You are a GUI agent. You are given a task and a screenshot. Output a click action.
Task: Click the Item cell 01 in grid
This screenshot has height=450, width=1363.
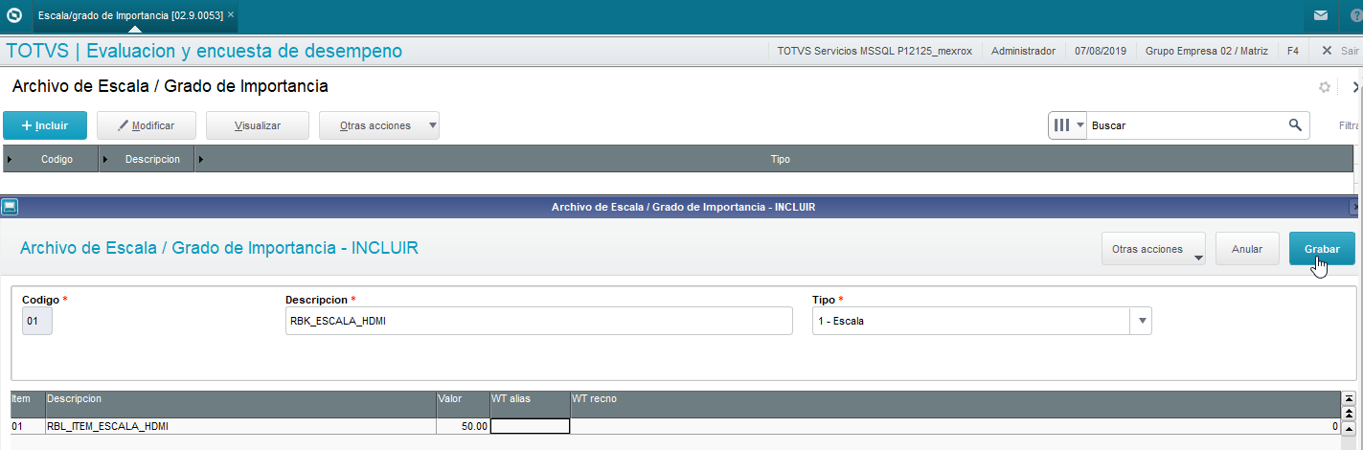(x=27, y=426)
